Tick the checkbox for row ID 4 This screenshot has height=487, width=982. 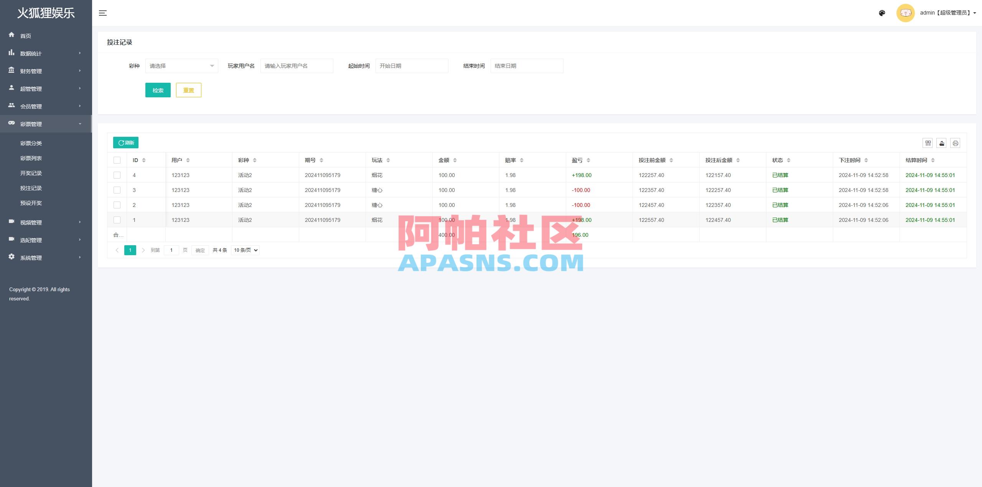pyautogui.click(x=117, y=175)
